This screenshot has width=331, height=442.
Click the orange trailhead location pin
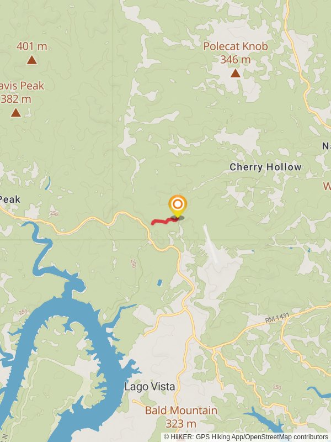pyautogui.click(x=178, y=206)
